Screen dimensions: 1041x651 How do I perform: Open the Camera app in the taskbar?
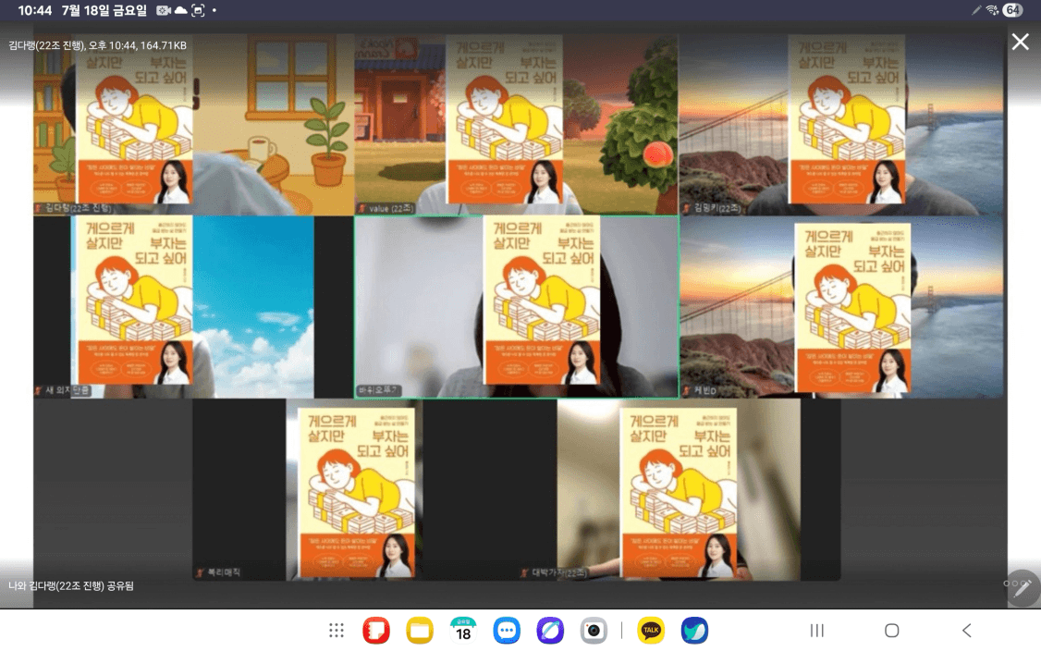594,631
